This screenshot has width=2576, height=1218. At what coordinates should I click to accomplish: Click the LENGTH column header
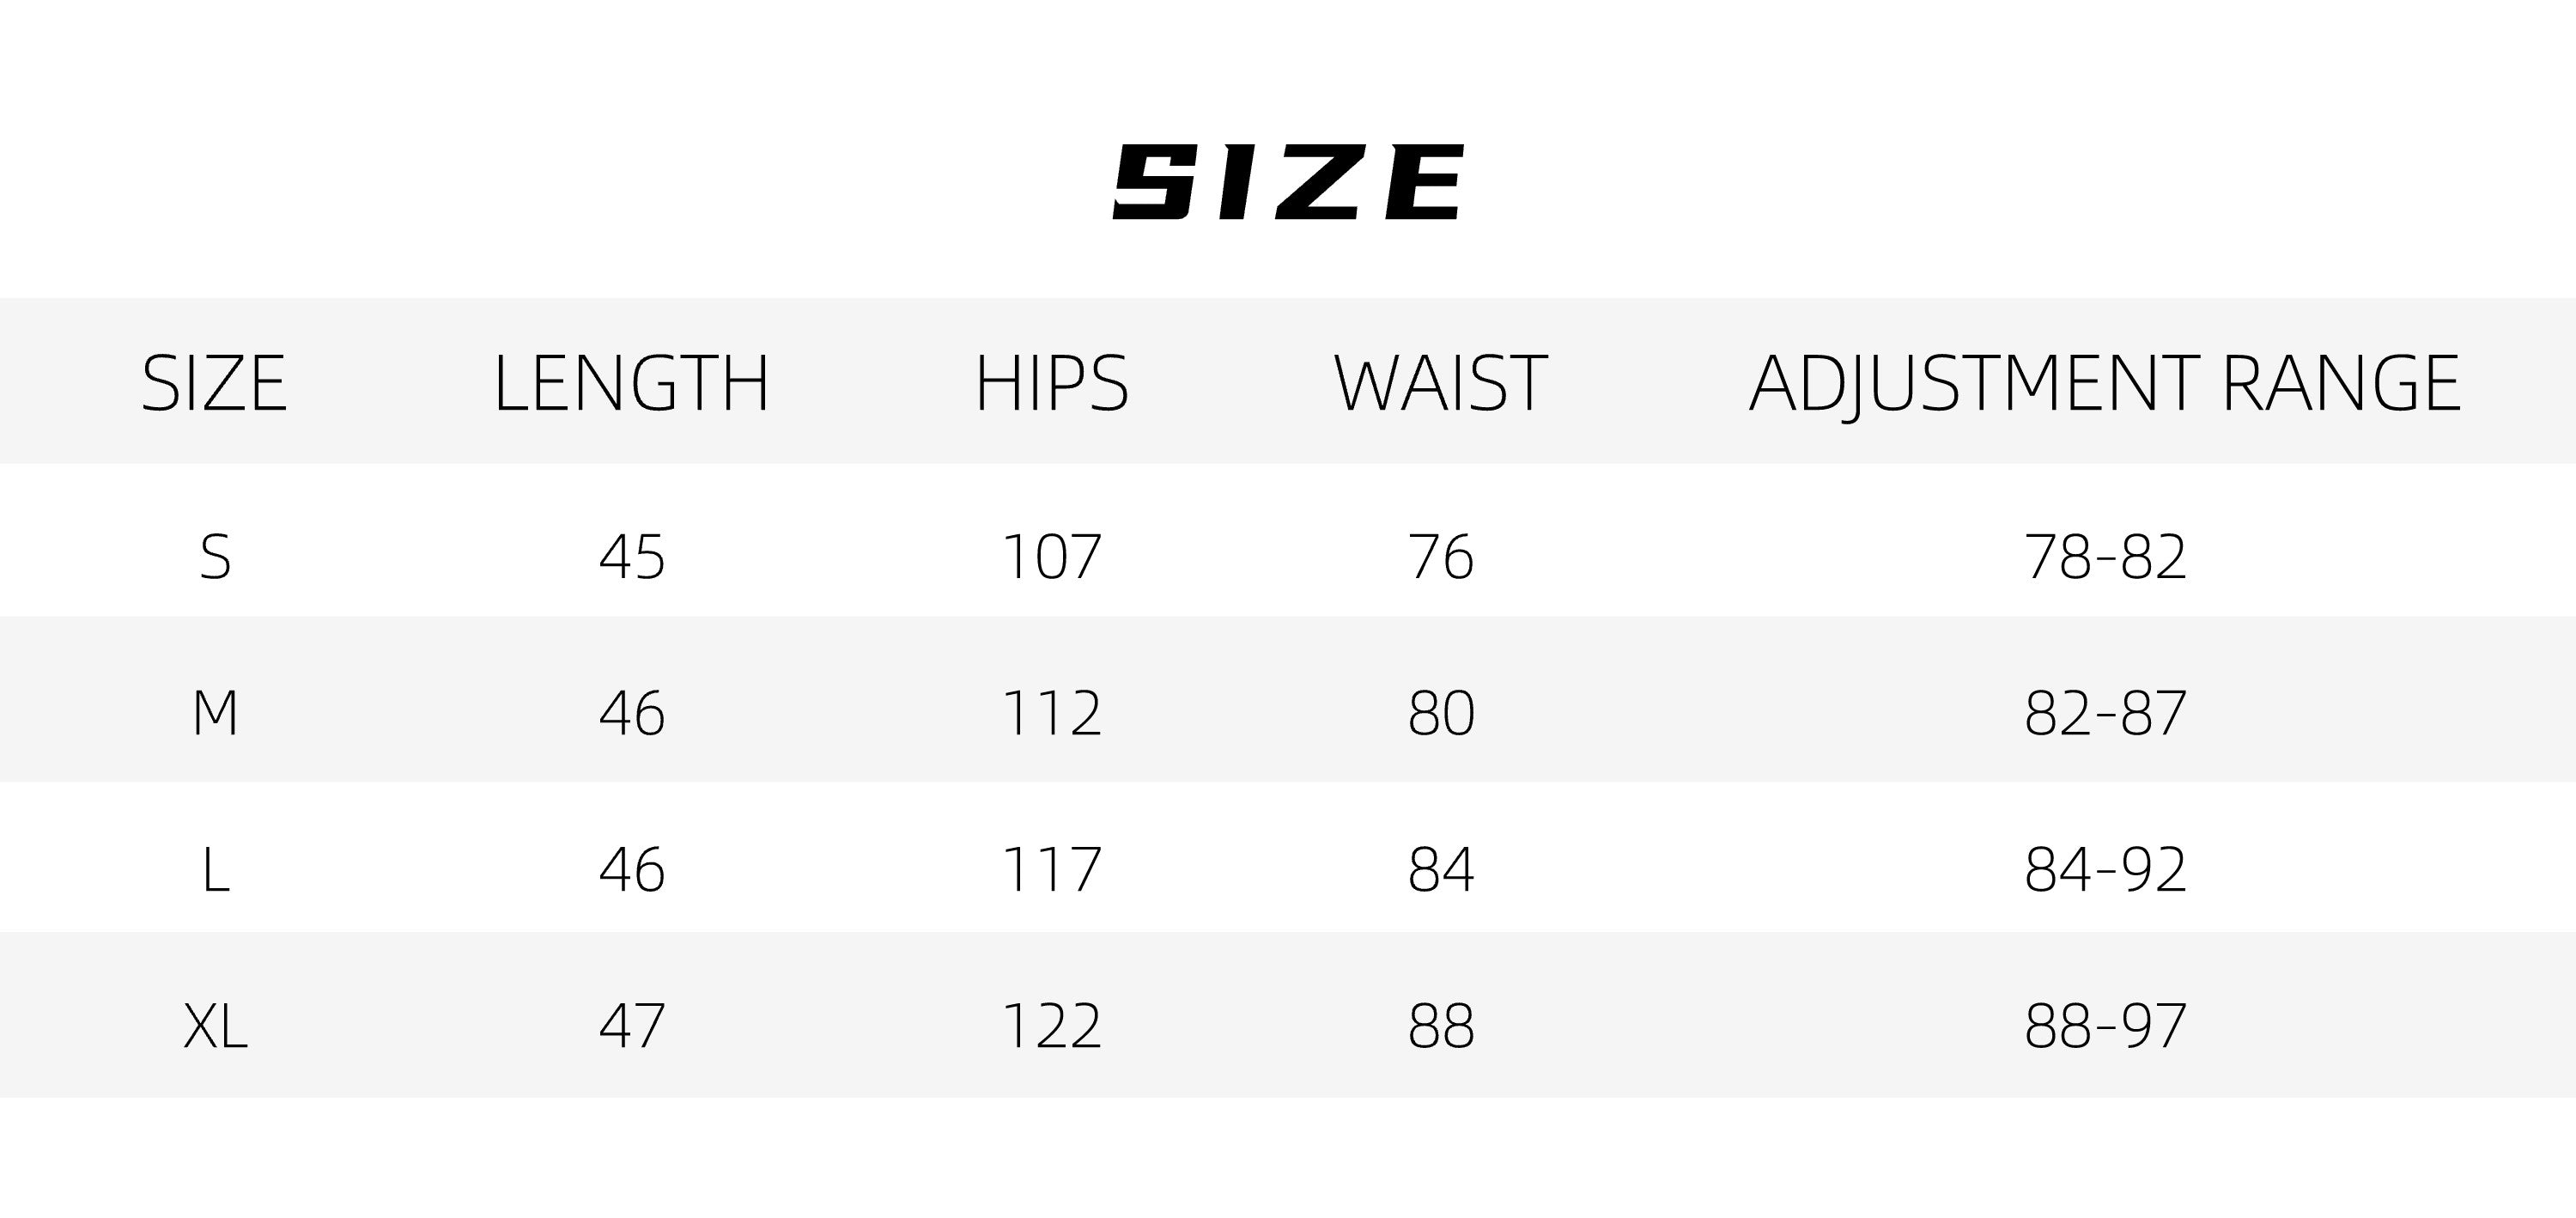coord(631,383)
